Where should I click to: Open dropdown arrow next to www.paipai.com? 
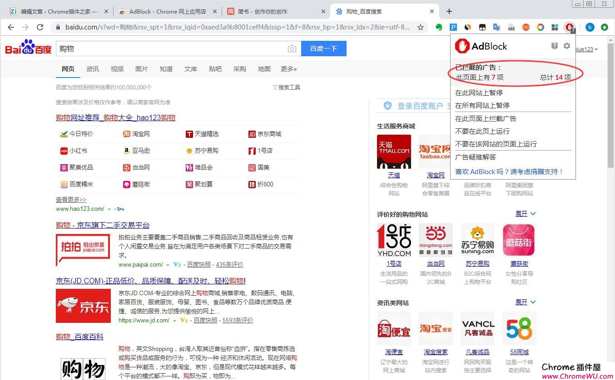168,265
